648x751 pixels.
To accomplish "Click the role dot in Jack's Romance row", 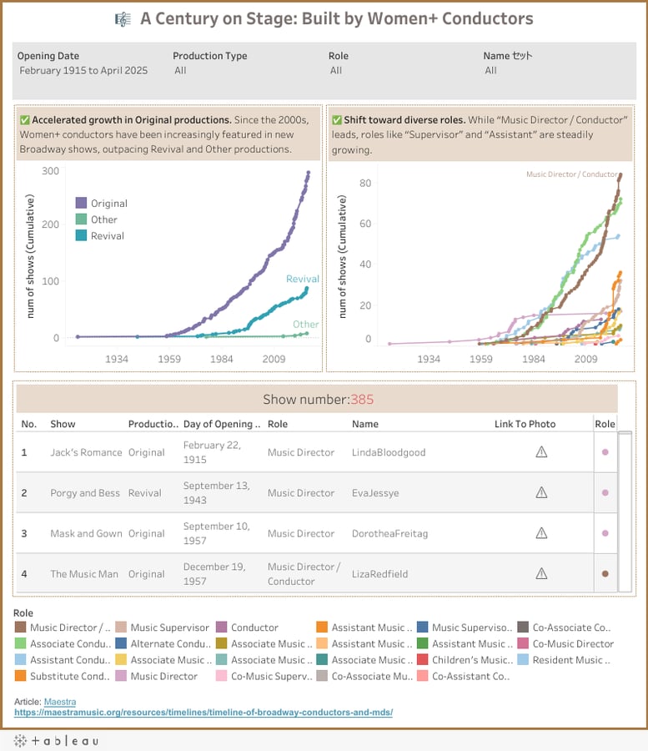I will (x=605, y=452).
